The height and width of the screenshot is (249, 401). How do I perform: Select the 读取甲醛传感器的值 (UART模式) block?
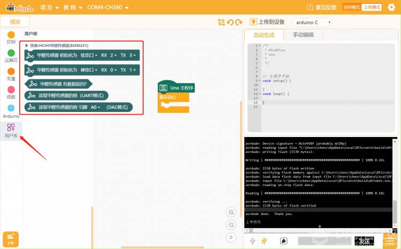click(66, 95)
